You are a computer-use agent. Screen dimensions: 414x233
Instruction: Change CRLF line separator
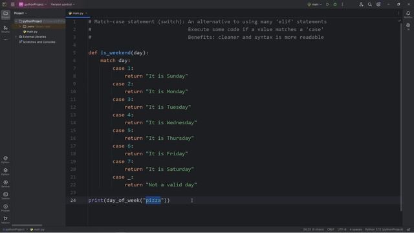pyautogui.click(x=331, y=230)
